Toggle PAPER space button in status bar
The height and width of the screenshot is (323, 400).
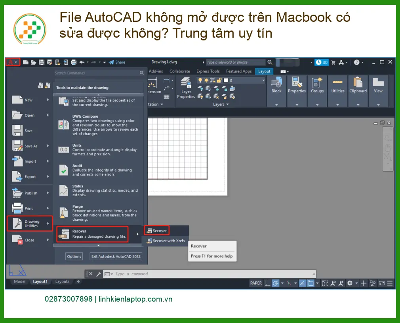pos(256,283)
